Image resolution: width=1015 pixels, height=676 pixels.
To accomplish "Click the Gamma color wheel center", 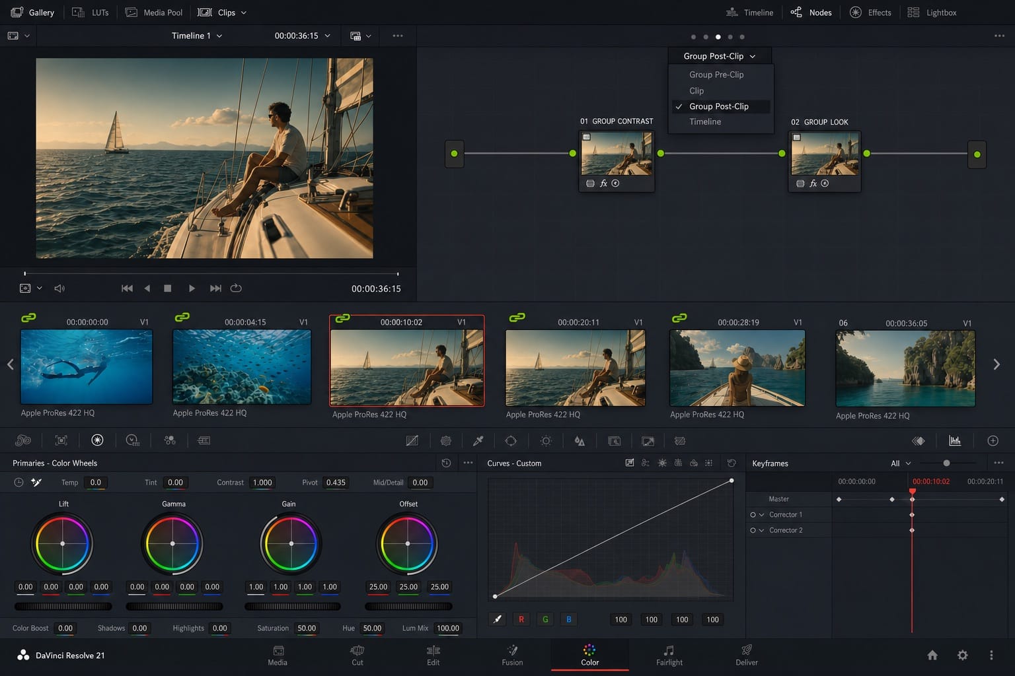I will 172,543.
